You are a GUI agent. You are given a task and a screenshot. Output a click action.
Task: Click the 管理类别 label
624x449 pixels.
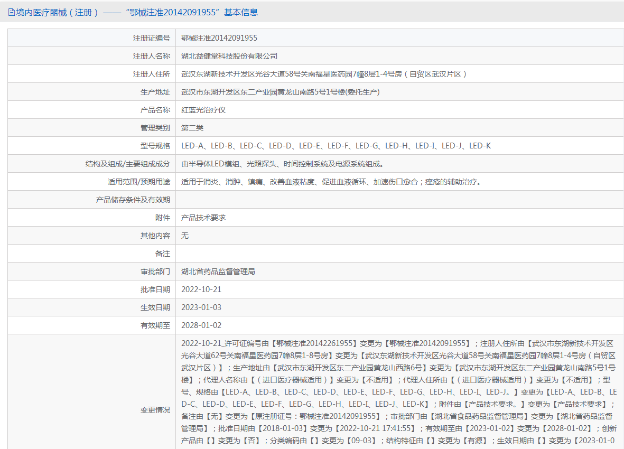pos(155,128)
